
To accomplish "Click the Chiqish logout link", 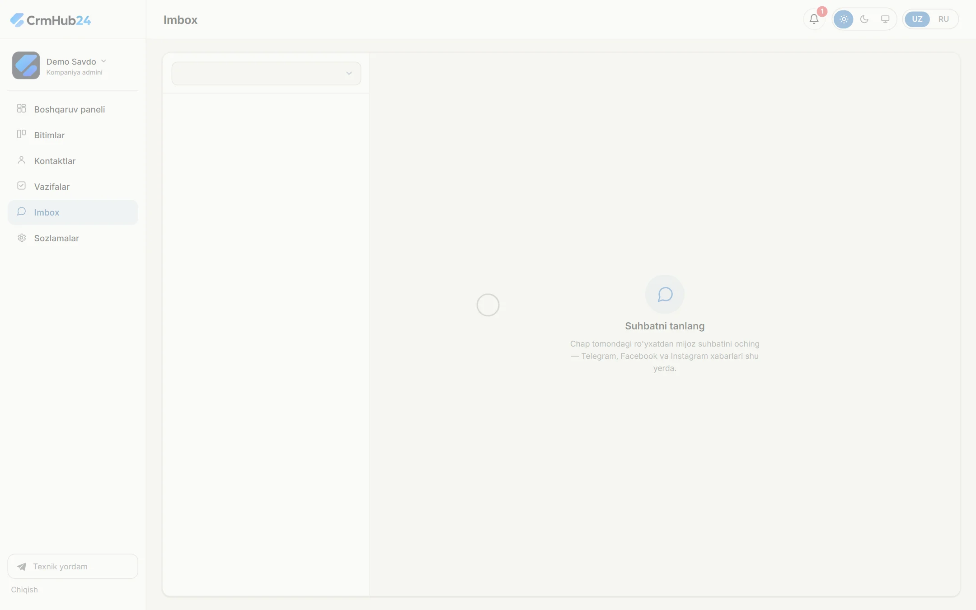I will point(24,590).
